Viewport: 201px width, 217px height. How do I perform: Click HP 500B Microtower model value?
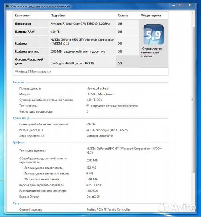pyautogui.click(x=100, y=94)
